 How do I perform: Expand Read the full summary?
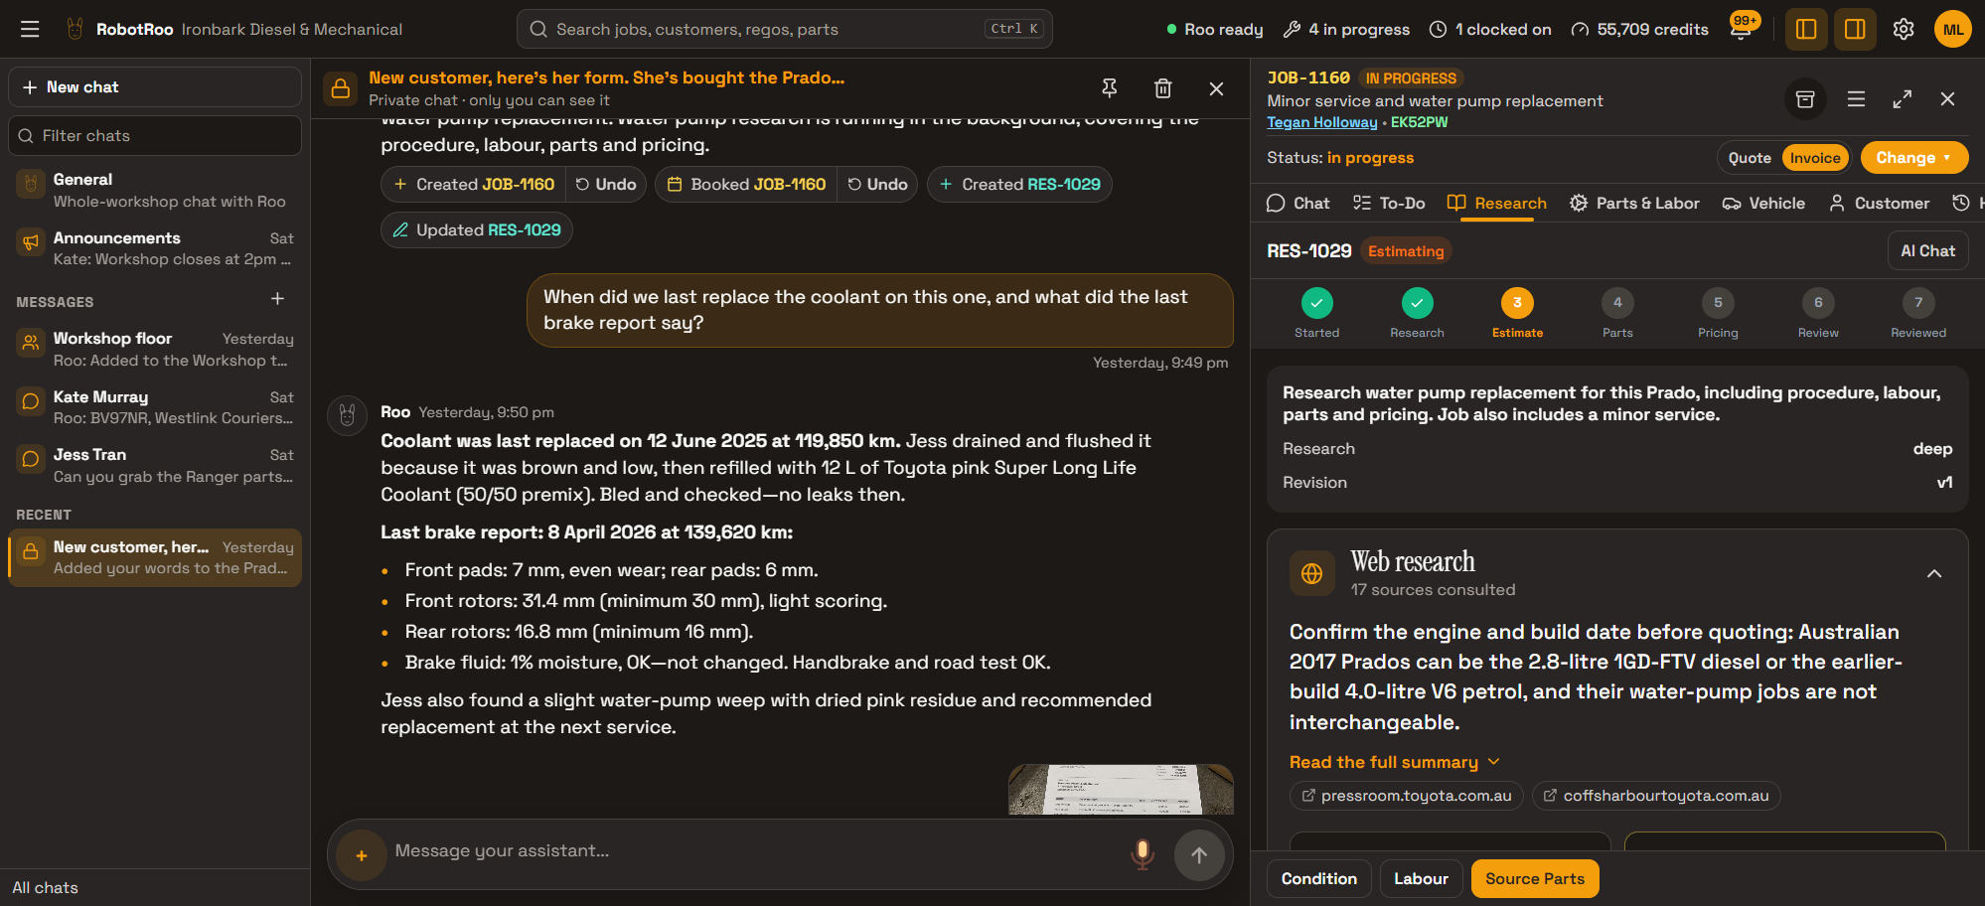click(1394, 762)
